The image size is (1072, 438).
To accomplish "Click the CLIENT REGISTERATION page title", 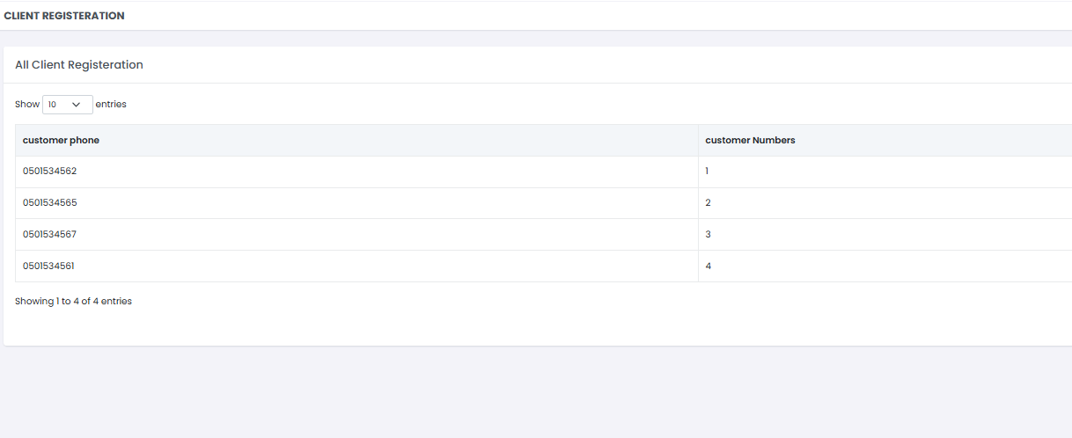I will (64, 16).
